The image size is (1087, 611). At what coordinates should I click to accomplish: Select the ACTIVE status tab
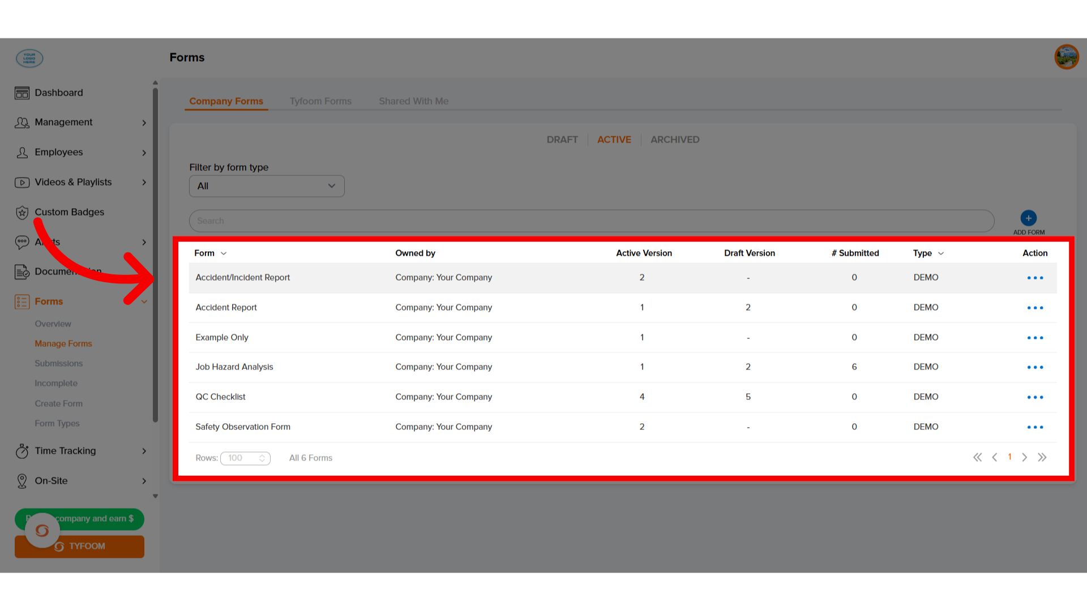pos(614,140)
